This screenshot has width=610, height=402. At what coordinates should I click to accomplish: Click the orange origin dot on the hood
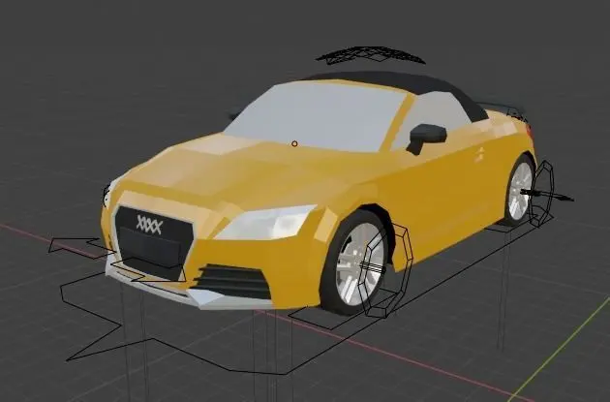[x=294, y=144]
